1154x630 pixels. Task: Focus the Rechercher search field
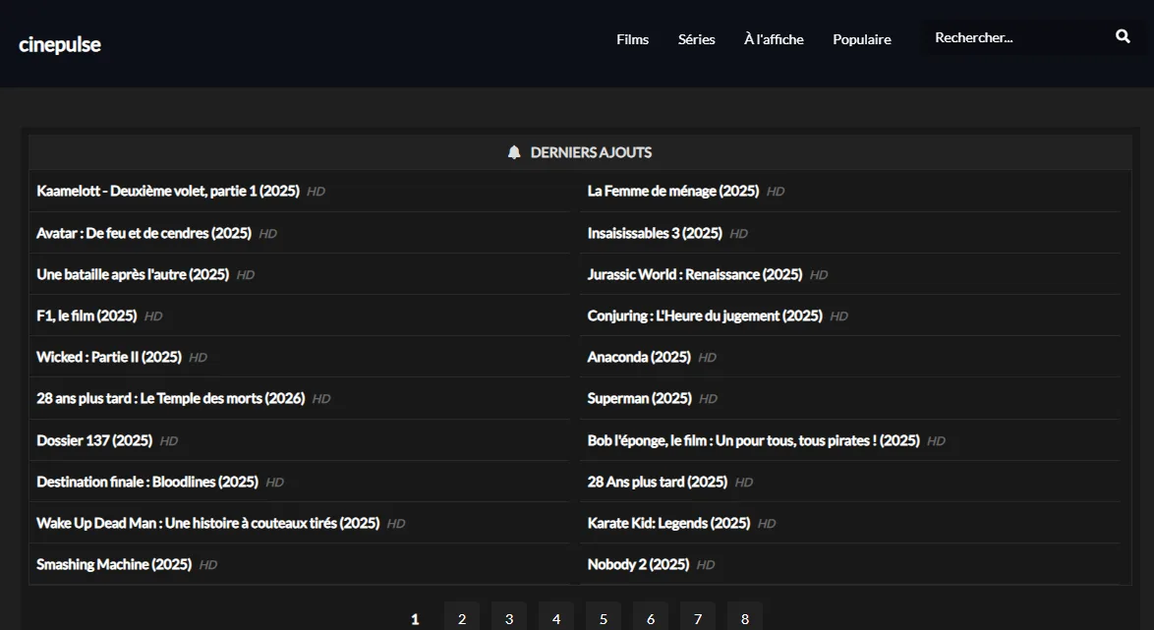coord(1012,37)
